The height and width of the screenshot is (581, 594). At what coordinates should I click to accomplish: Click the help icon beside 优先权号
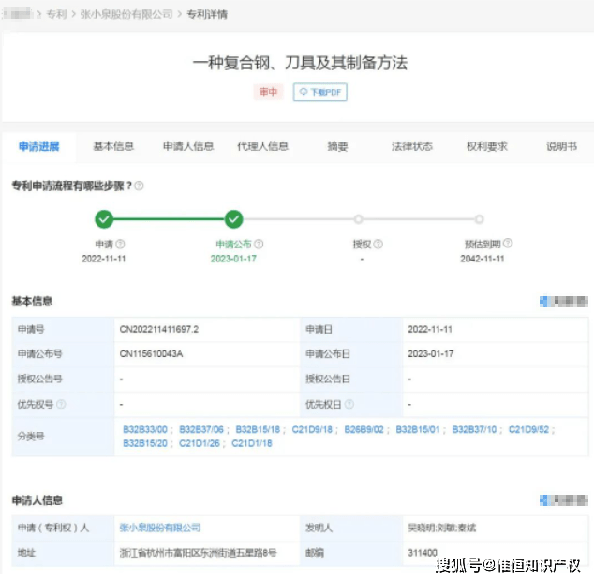(62, 405)
